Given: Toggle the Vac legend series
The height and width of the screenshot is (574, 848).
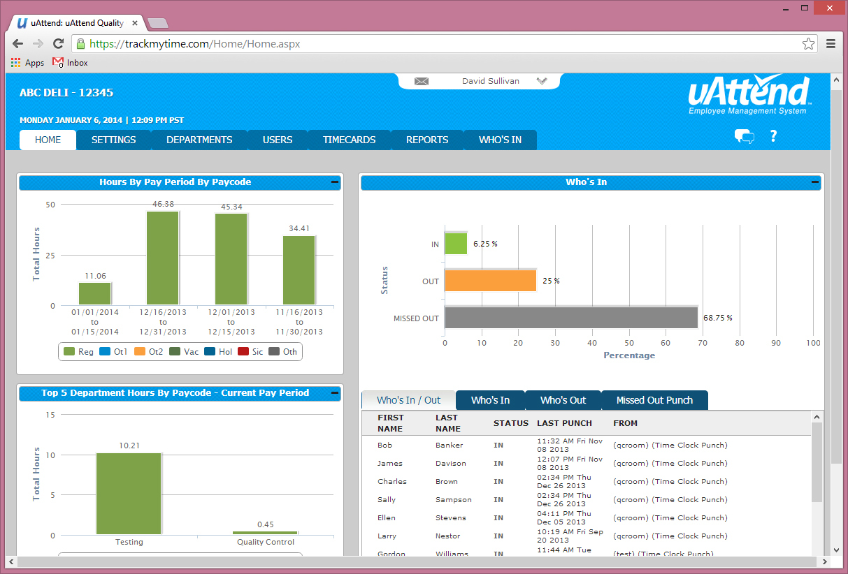Looking at the screenshot, I should pyautogui.click(x=184, y=352).
